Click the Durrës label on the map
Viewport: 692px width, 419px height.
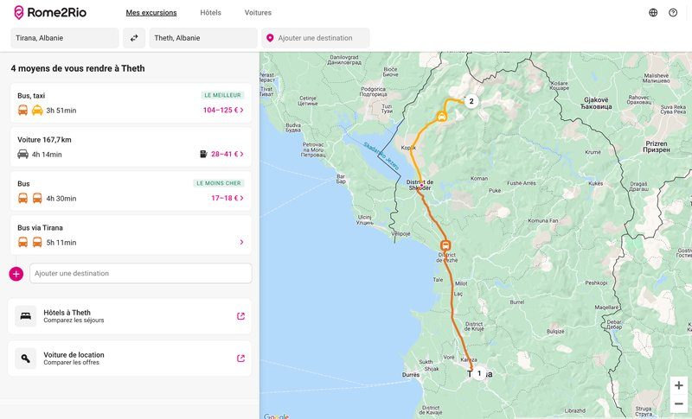[x=411, y=374]
